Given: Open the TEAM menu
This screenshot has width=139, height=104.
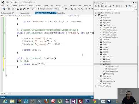Looking at the screenshot, I should pyautogui.click(x=46, y=5).
